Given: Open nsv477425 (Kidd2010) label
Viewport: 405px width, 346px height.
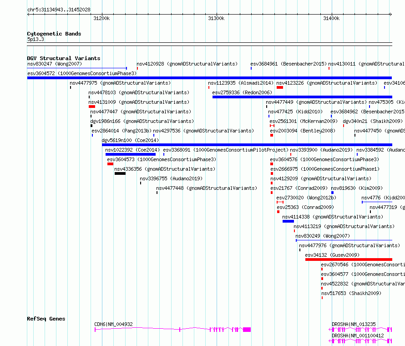Looking at the screenshot, I should pos(295,112).
